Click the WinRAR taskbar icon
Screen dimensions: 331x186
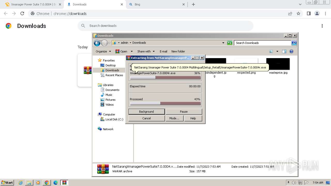tap(64, 183)
